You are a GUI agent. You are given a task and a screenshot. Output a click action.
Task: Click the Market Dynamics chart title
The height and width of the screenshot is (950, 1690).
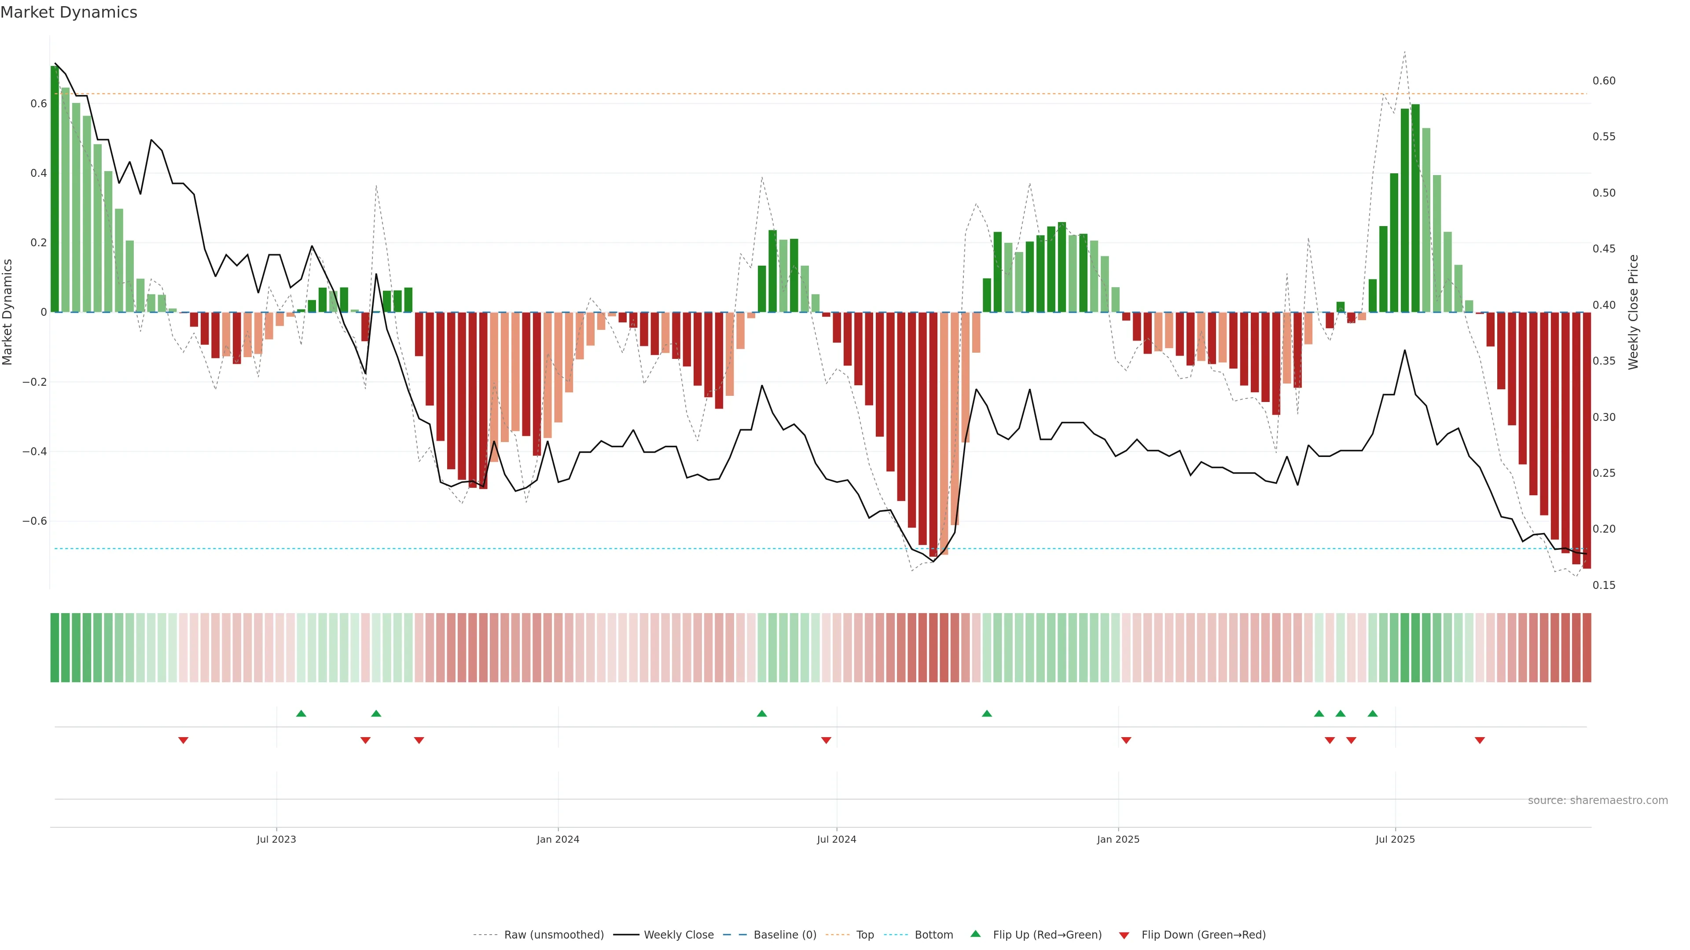point(69,12)
